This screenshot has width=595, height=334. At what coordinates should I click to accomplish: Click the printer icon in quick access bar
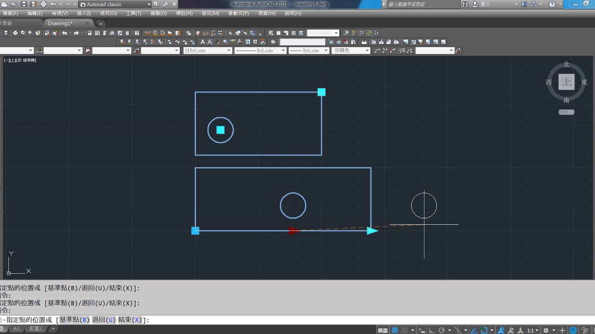[43, 4]
